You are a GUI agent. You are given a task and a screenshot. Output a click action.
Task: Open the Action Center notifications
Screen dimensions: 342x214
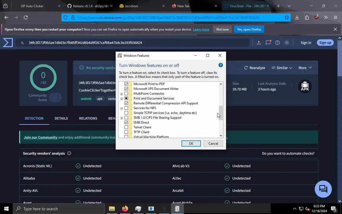coord(334,209)
